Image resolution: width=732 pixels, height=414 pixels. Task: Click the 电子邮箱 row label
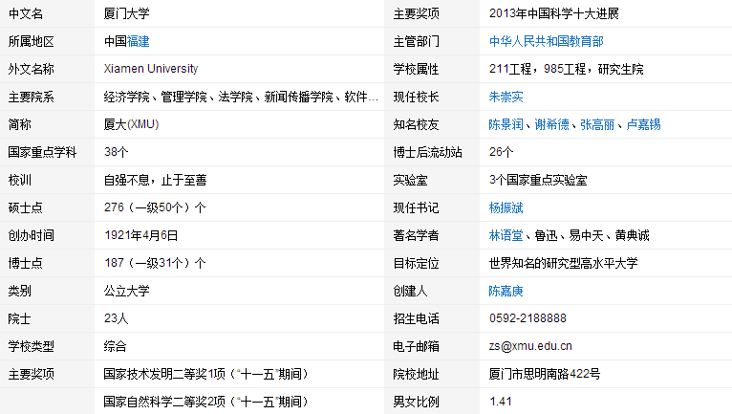[x=416, y=346]
